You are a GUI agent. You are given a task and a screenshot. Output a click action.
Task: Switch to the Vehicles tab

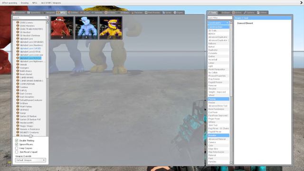[x=97, y=13]
